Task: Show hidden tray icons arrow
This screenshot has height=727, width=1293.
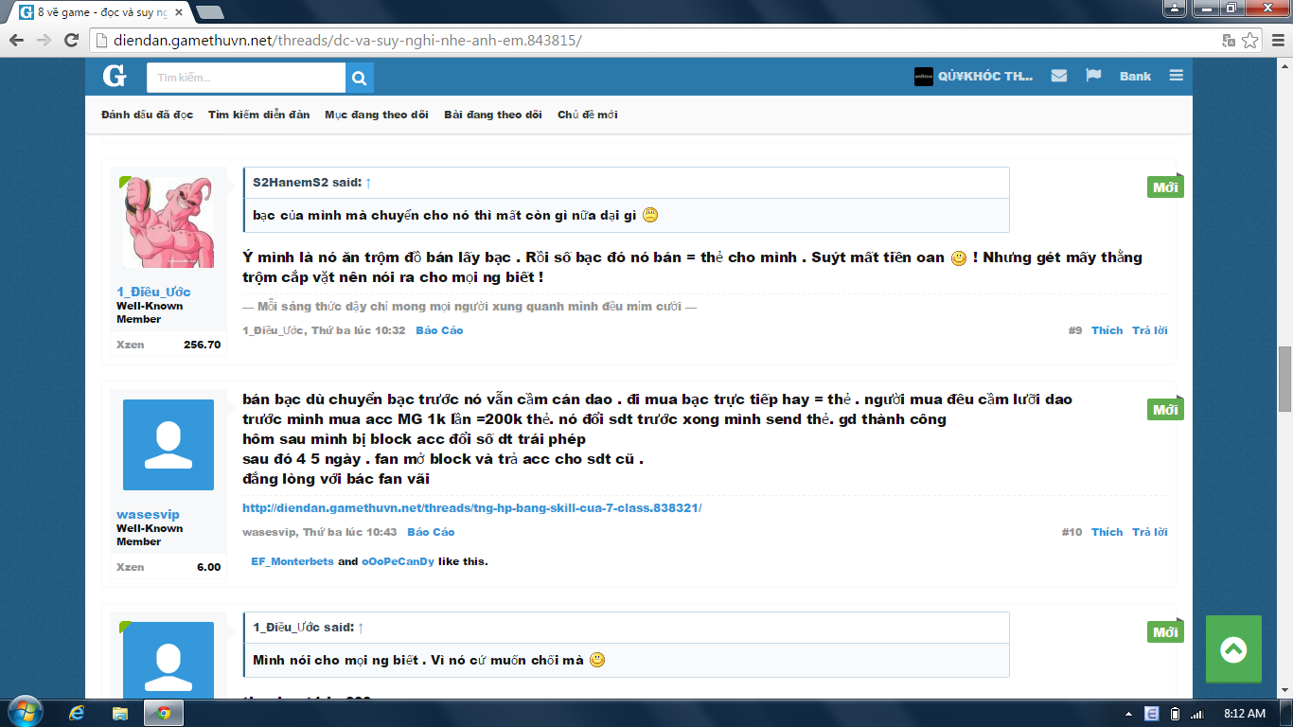Action: coord(1128,713)
